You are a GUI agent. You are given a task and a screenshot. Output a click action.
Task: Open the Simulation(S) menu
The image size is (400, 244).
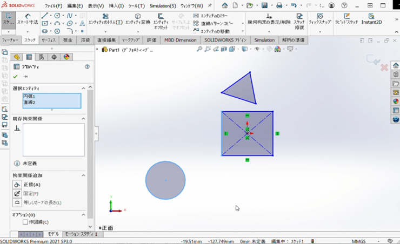point(163,5)
